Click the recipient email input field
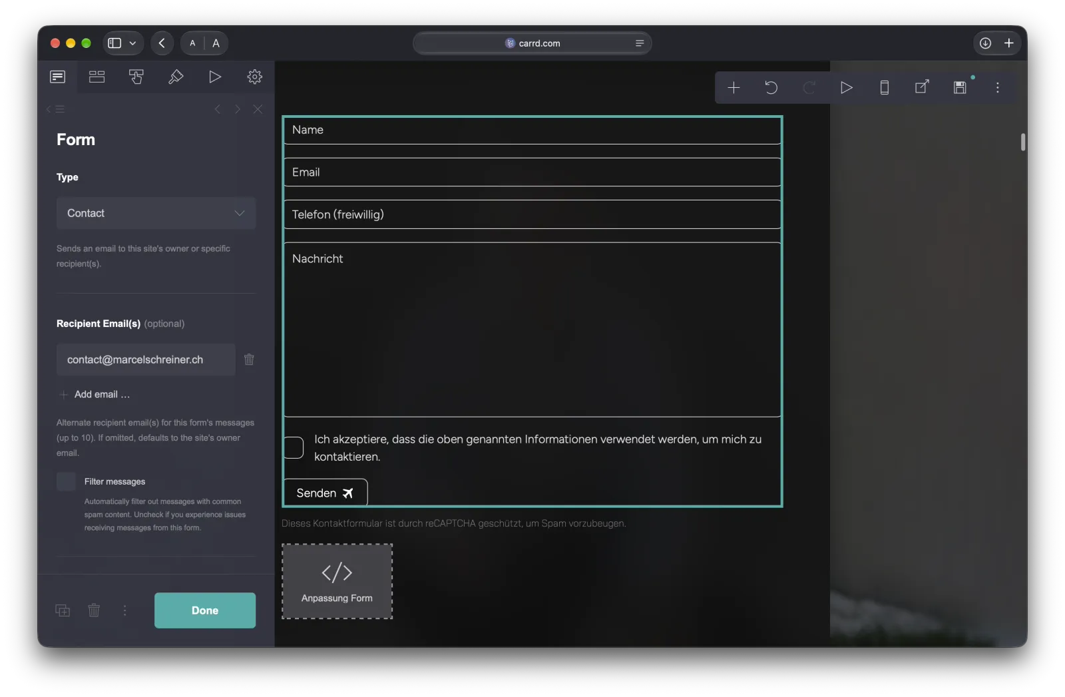 [x=146, y=360]
